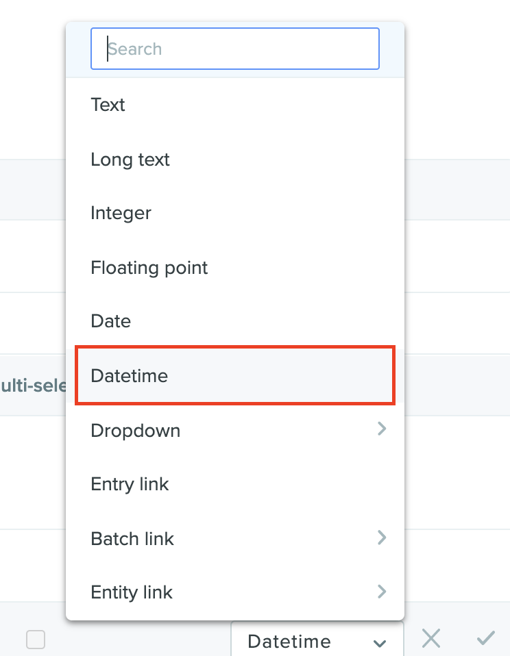Confirm the field with the checkmark icon
The height and width of the screenshot is (656, 510).
486,638
